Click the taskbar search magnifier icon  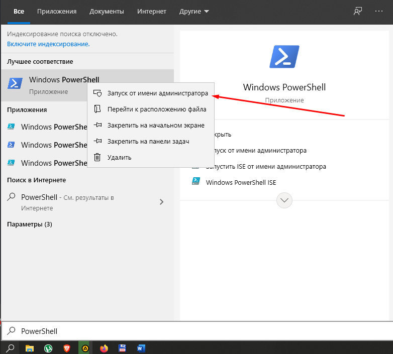(11, 348)
